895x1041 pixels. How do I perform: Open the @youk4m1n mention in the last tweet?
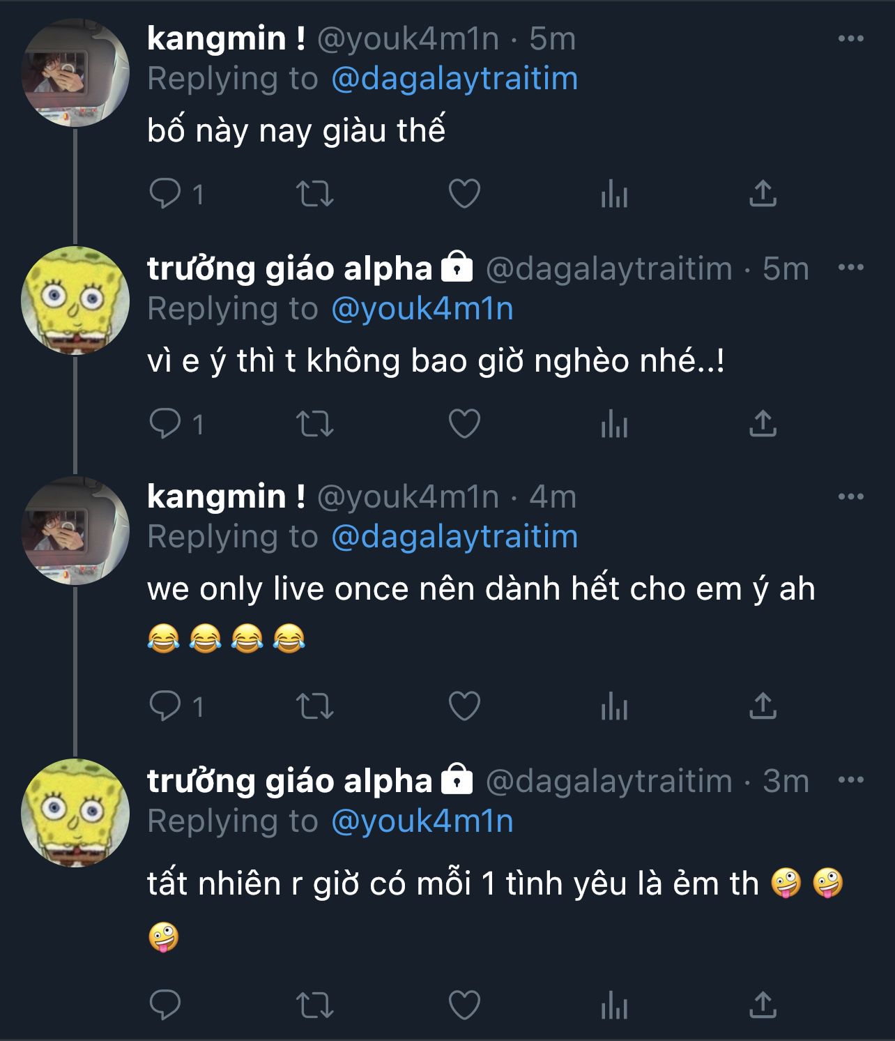422,821
